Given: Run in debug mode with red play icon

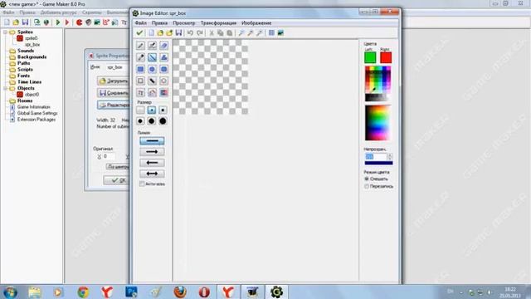Looking at the screenshot, I should coord(67,22).
